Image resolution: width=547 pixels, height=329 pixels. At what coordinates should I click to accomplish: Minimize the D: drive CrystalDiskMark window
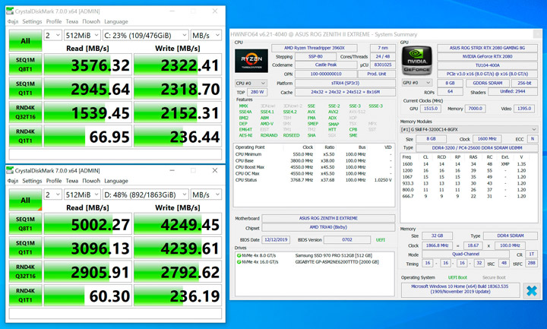click(x=172, y=170)
